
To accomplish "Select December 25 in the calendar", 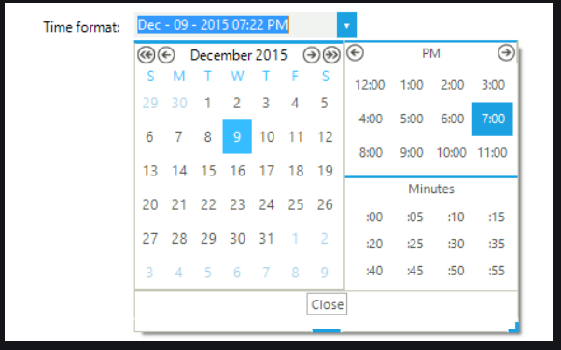I will [x=296, y=204].
